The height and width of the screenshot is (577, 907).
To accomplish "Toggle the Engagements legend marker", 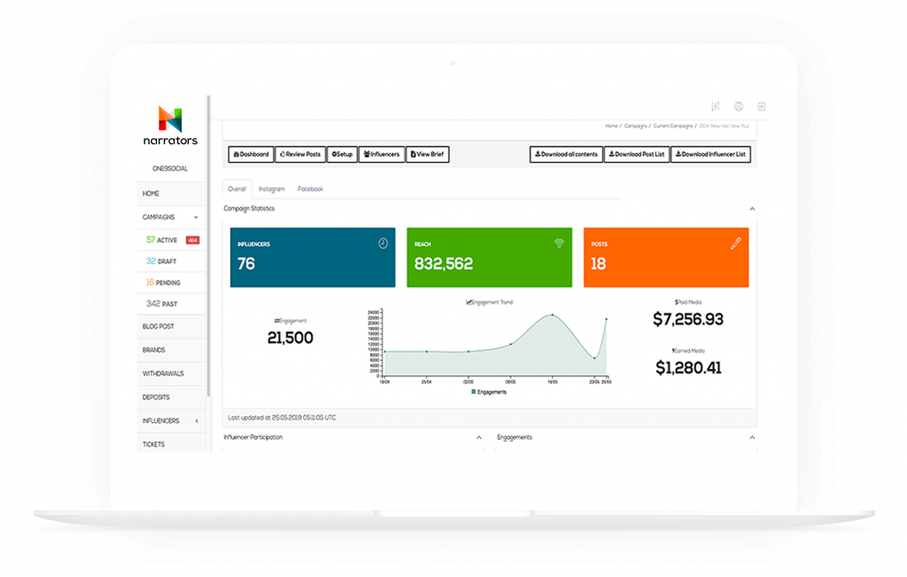I will (474, 392).
